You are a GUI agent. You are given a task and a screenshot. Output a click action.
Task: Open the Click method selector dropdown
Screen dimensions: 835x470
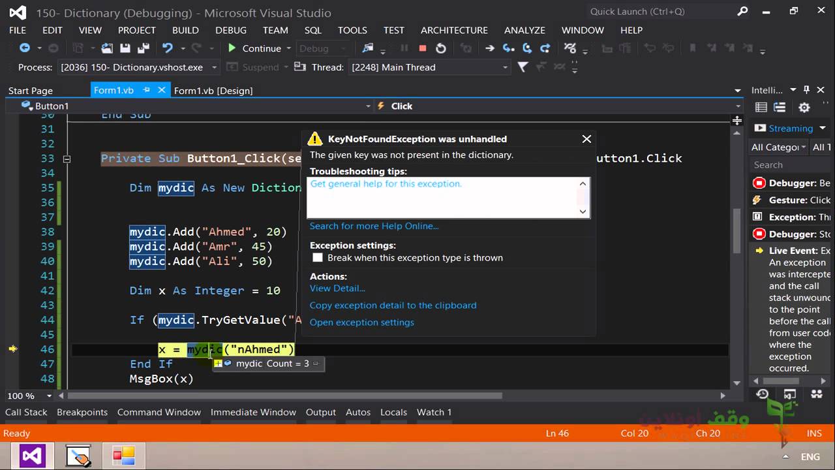pos(738,106)
